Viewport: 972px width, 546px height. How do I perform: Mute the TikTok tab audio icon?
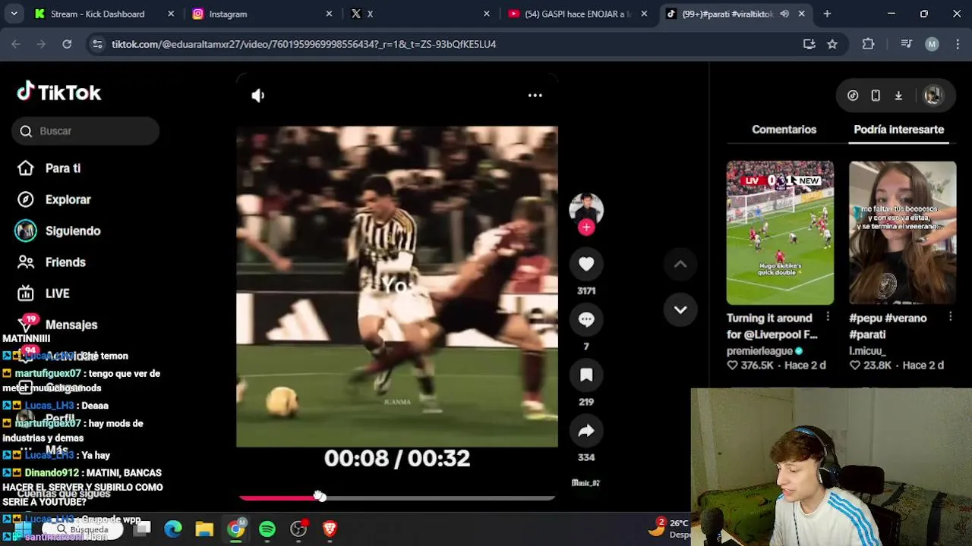pos(784,14)
